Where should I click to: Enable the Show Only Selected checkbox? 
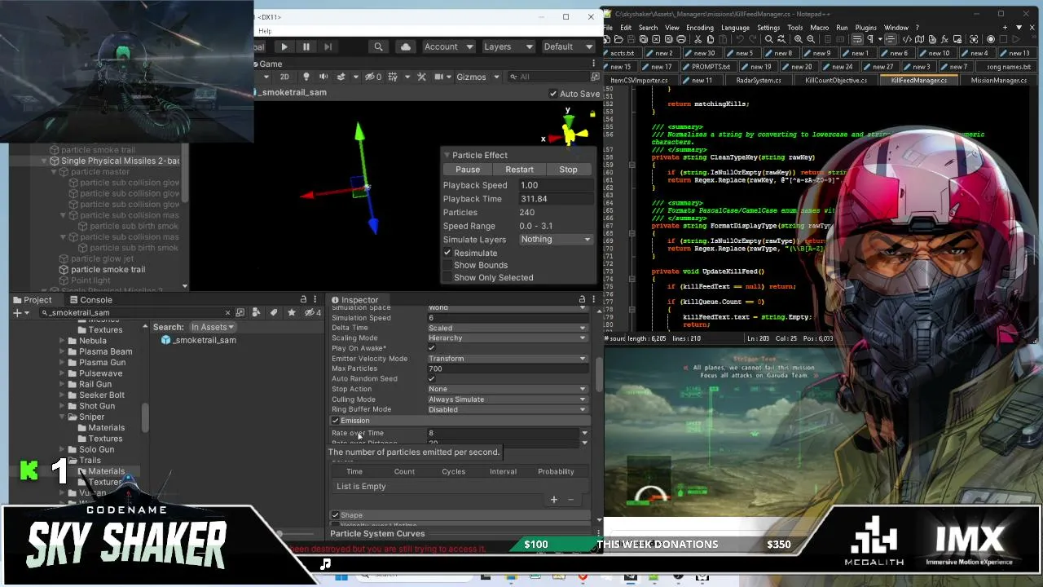447,277
